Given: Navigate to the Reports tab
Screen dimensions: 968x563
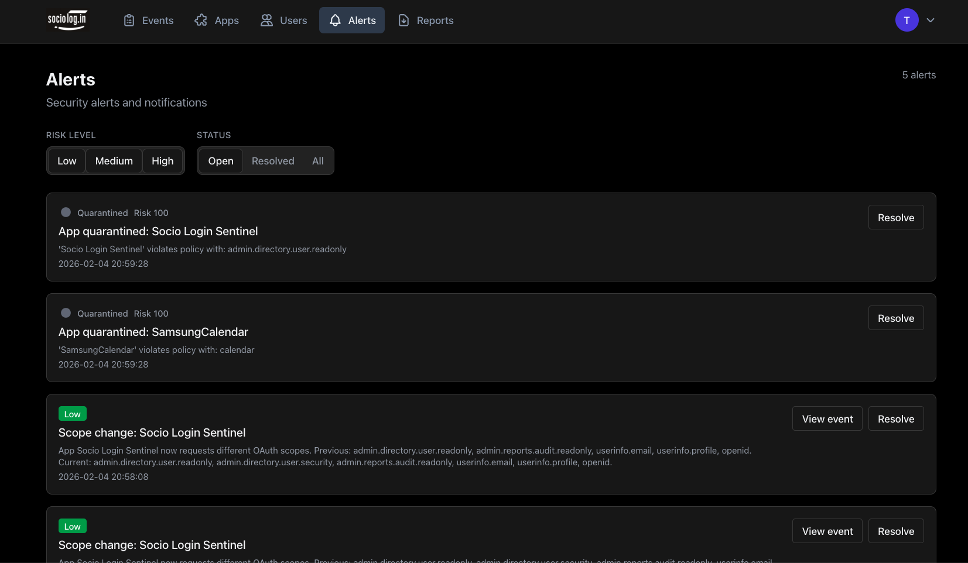Looking at the screenshot, I should tap(426, 20).
